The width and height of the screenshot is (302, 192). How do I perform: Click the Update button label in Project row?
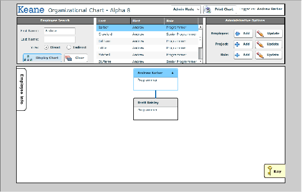pos(273,44)
